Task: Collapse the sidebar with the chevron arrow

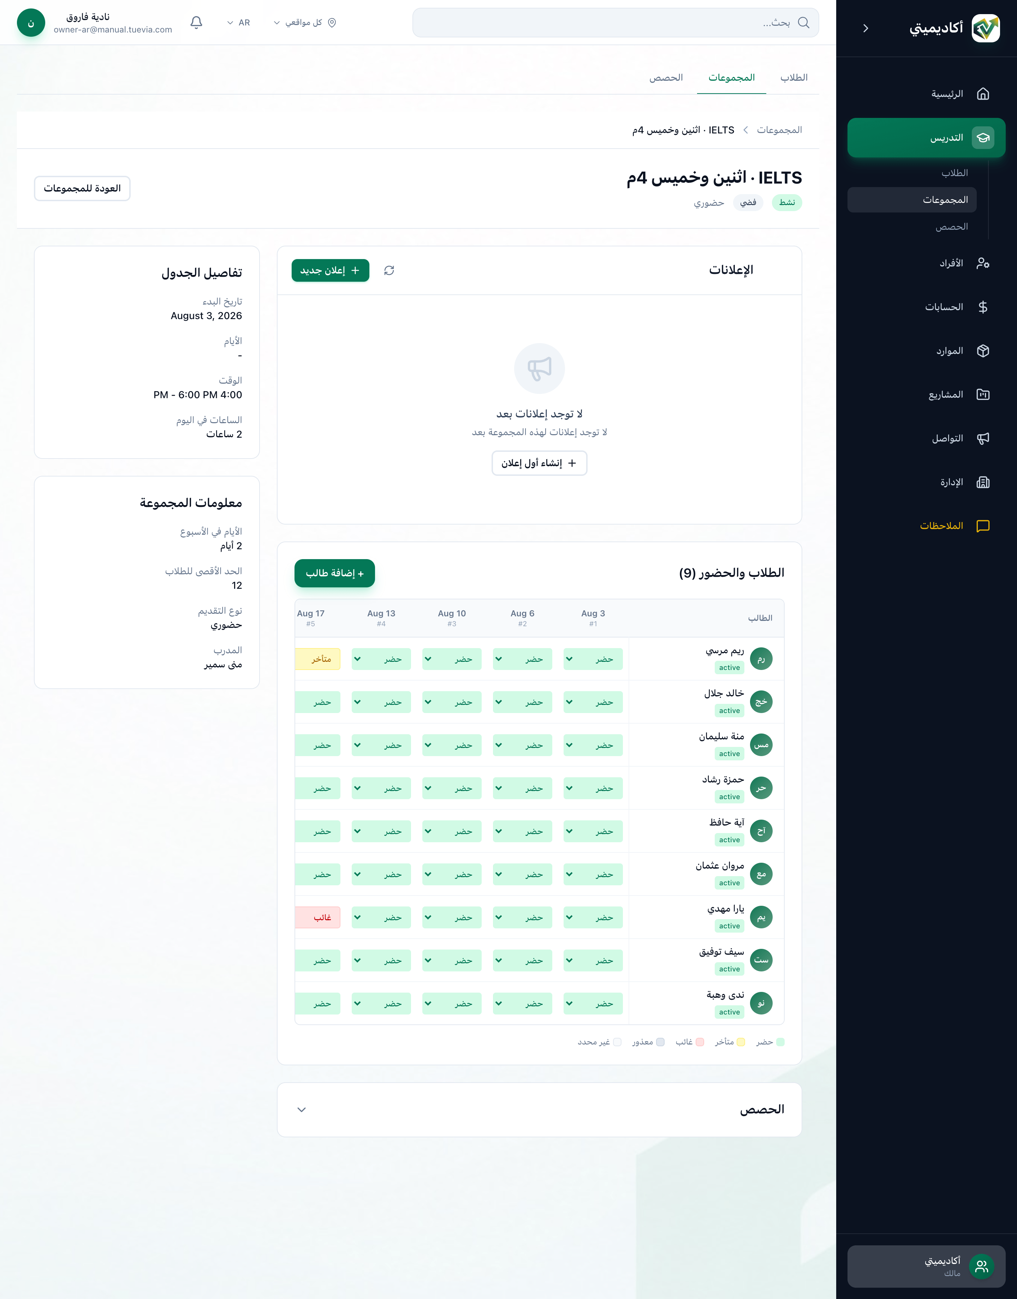Action: click(x=866, y=28)
